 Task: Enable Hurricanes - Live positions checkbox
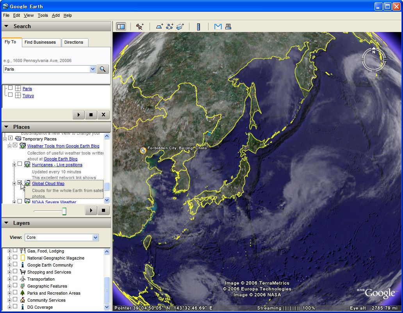point(20,164)
